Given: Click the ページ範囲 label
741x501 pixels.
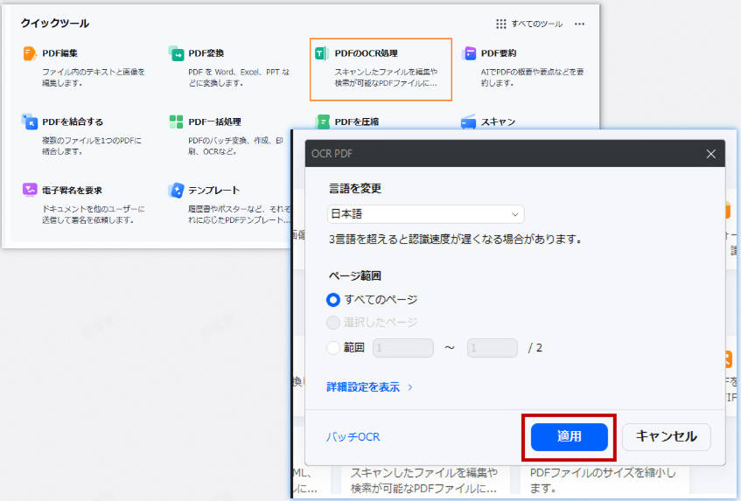Looking at the screenshot, I should click(355, 275).
